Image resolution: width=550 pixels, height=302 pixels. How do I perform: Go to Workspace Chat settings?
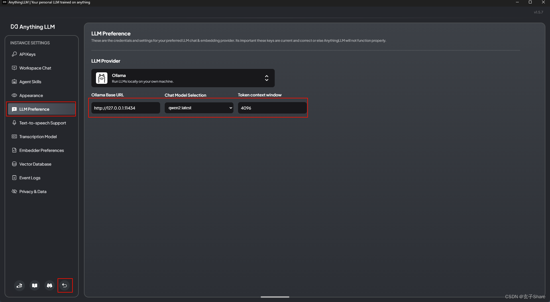[x=42, y=68]
